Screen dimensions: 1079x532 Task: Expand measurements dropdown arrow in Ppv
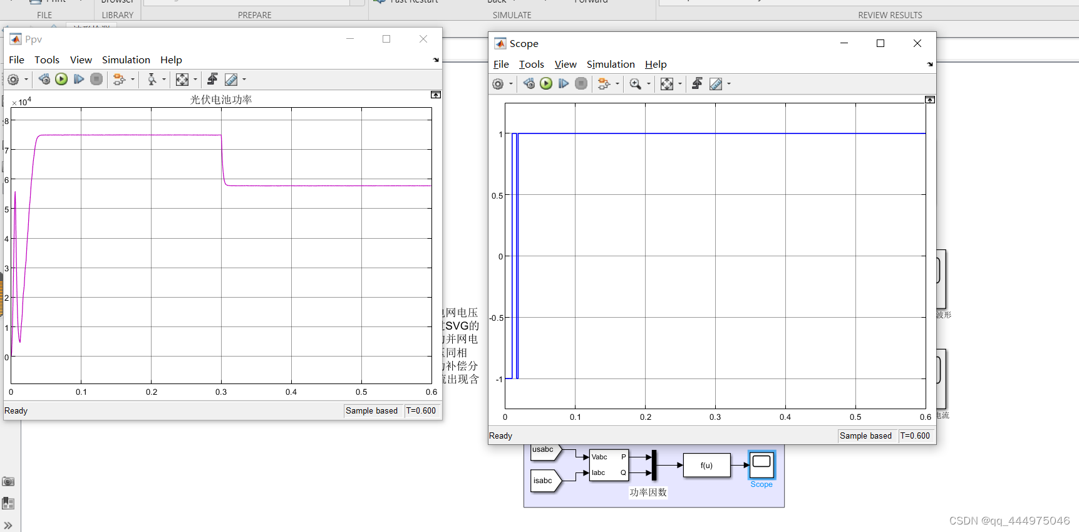pos(244,80)
